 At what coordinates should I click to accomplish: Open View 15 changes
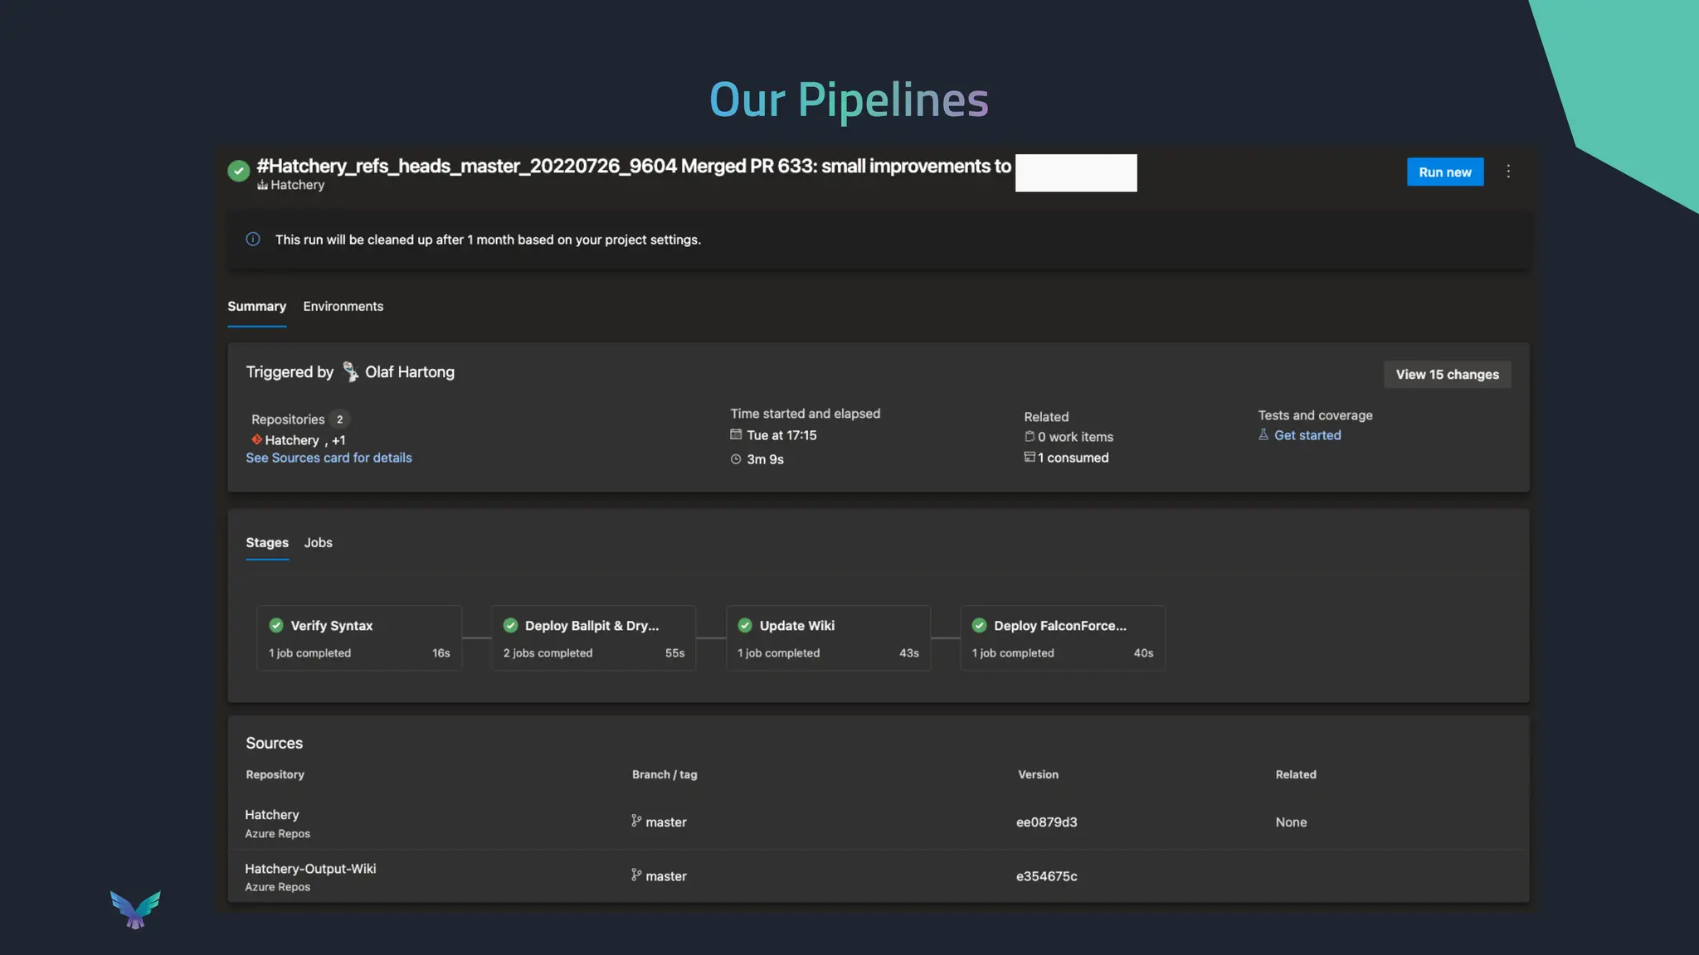[x=1447, y=375]
